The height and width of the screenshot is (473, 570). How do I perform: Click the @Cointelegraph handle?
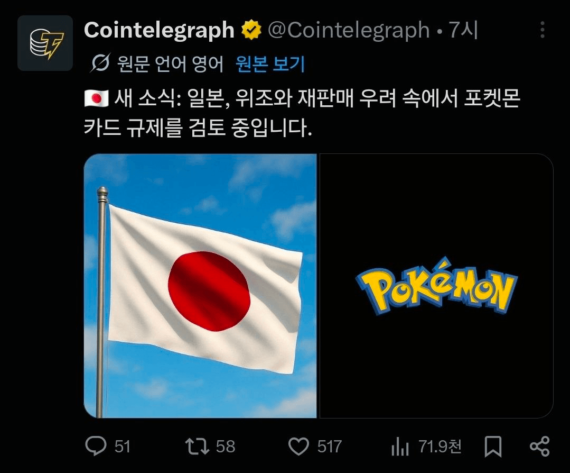(349, 30)
